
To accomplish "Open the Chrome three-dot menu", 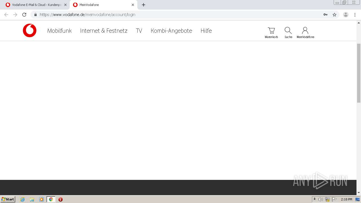I will click(x=355, y=15).
